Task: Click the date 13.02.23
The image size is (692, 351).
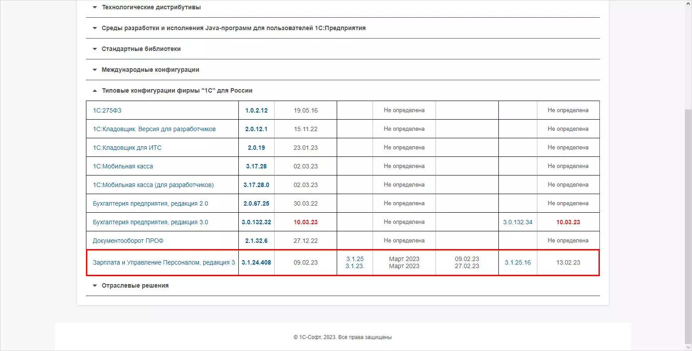Action: click(568, 262)
